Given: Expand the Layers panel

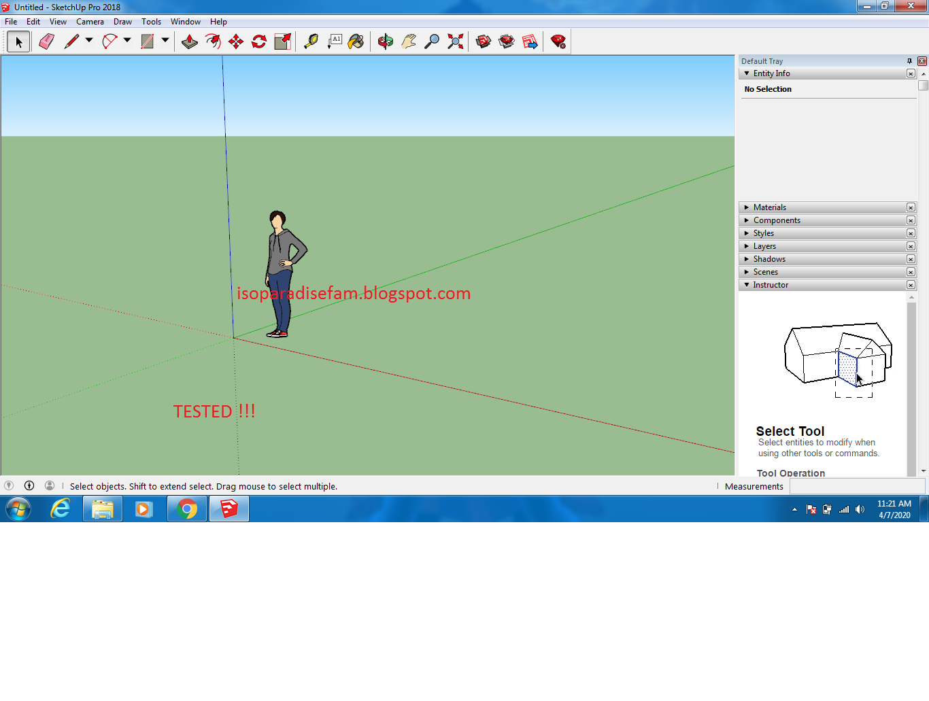Looking at the screenshot, I should pyautogui.click(x=746, y=246).
